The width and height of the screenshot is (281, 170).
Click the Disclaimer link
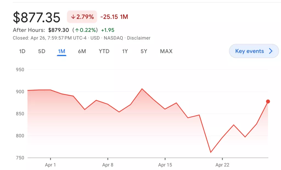coord(139,38)
